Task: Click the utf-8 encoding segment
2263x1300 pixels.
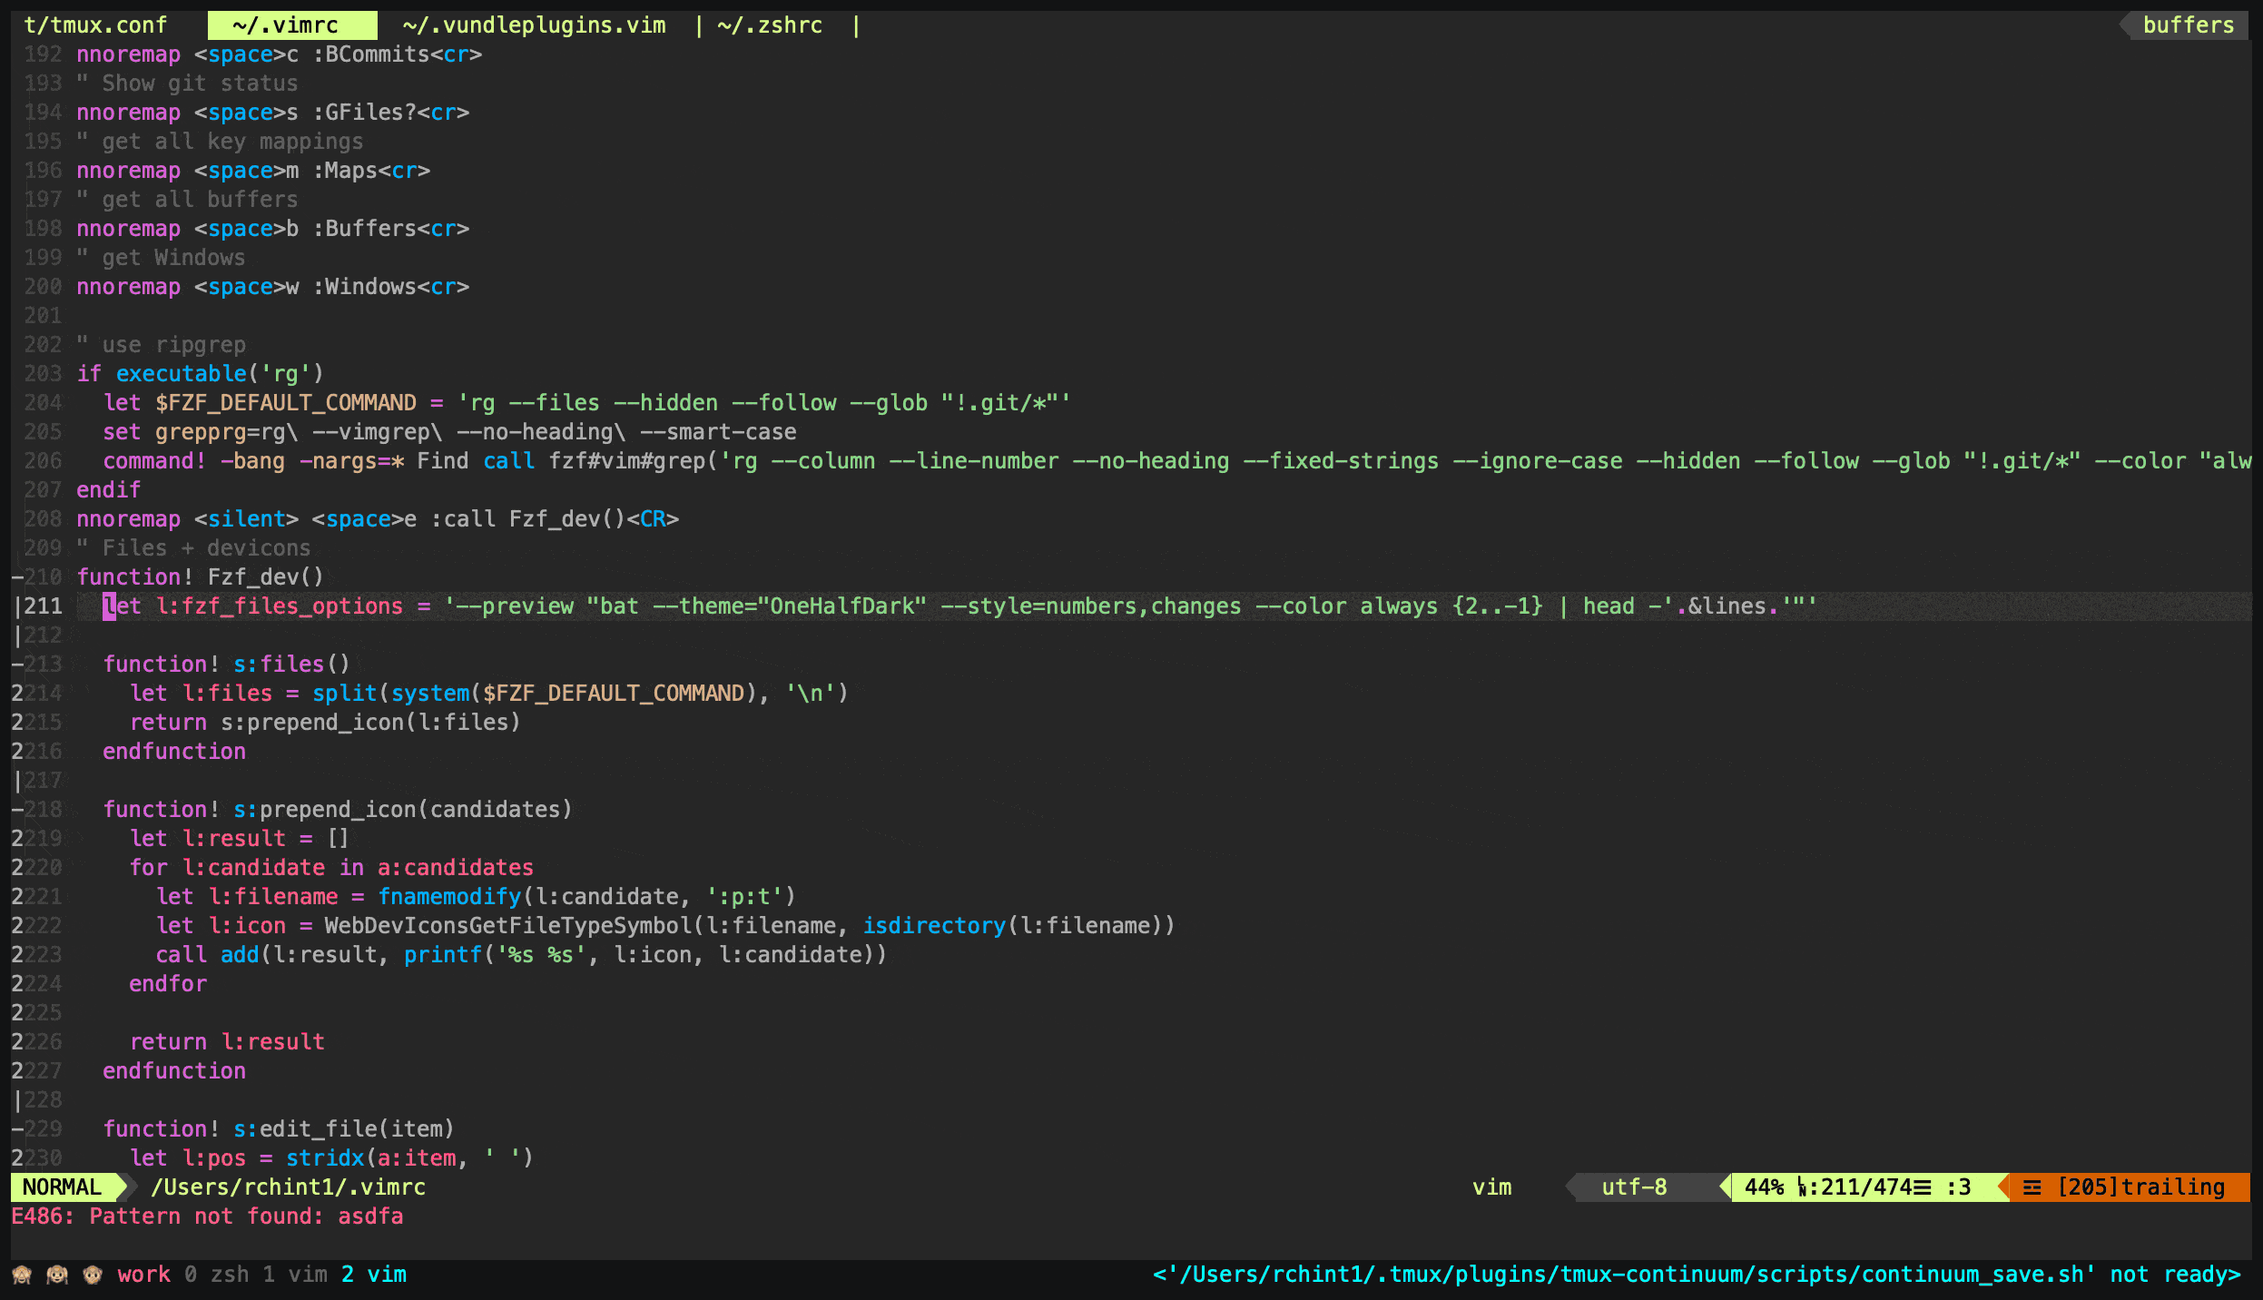Action: [x=1634, y=1187]
